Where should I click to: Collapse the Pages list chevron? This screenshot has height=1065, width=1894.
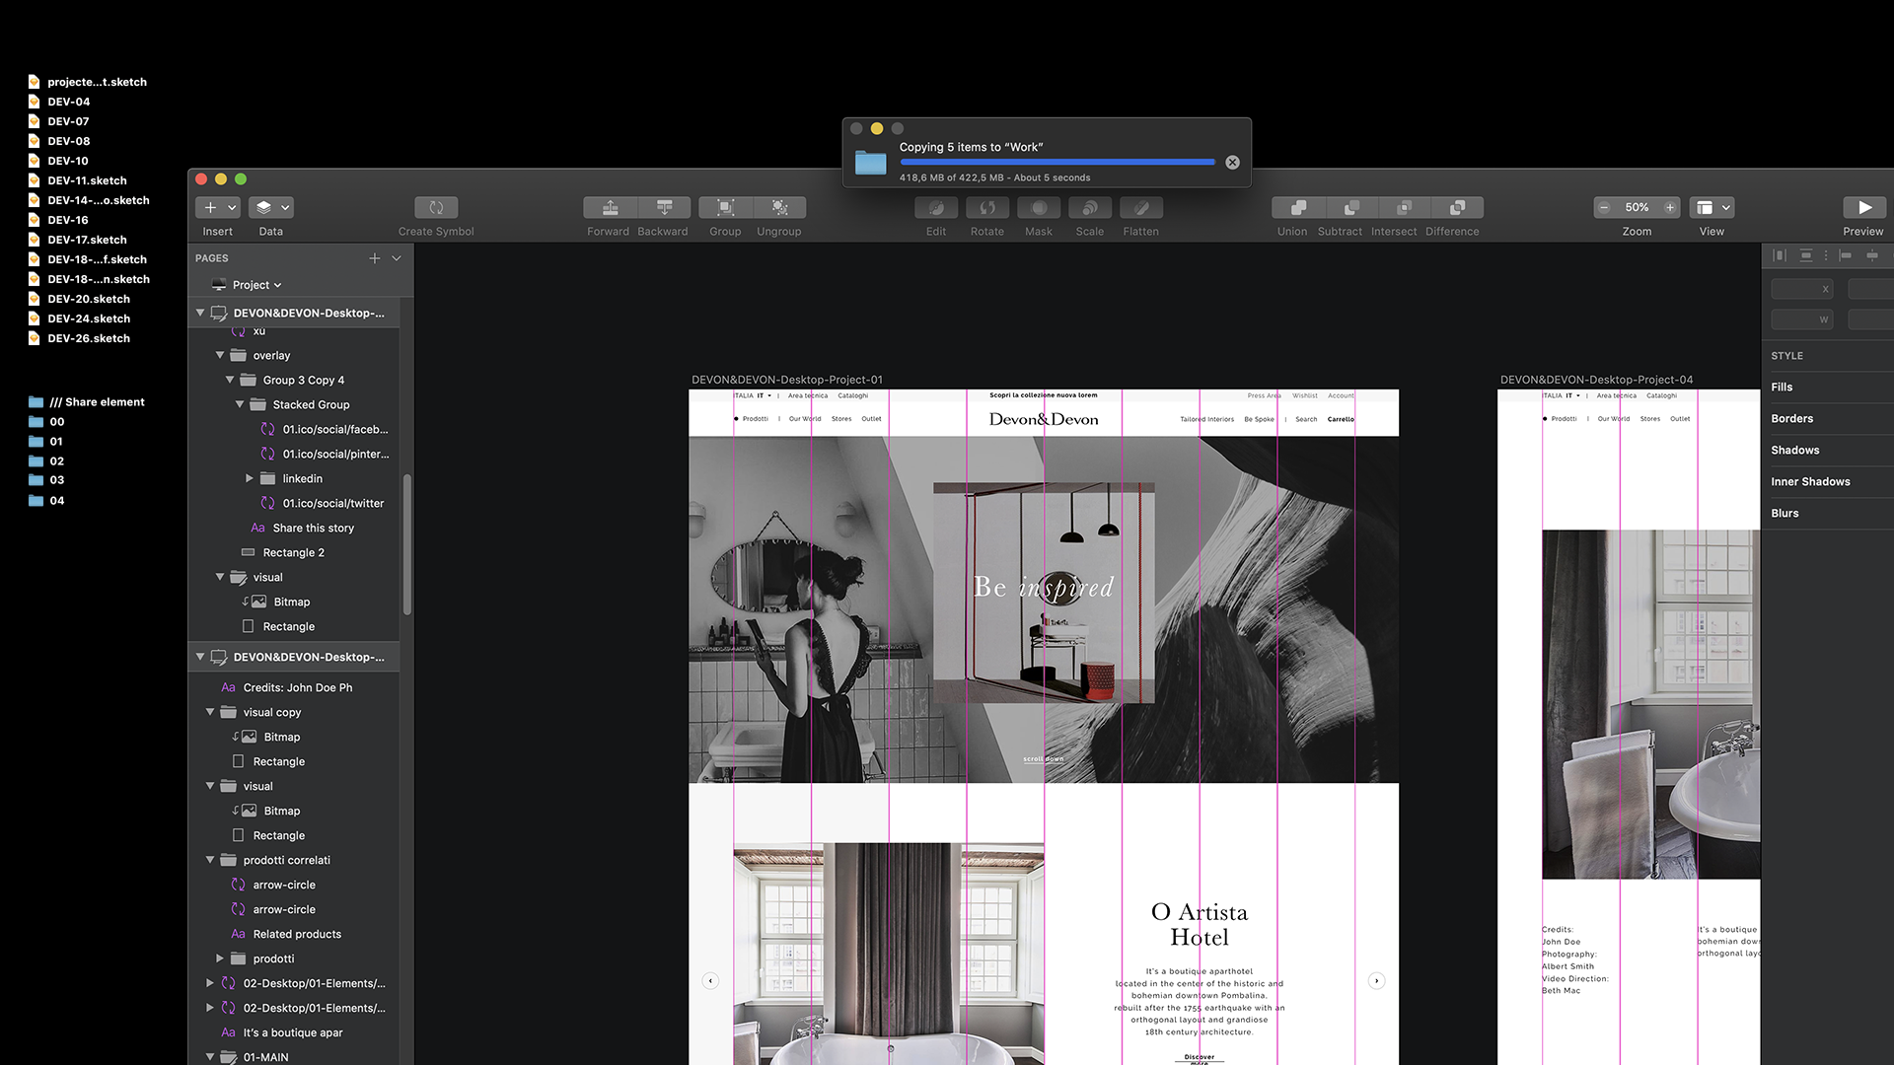click(x=397, y=258)
